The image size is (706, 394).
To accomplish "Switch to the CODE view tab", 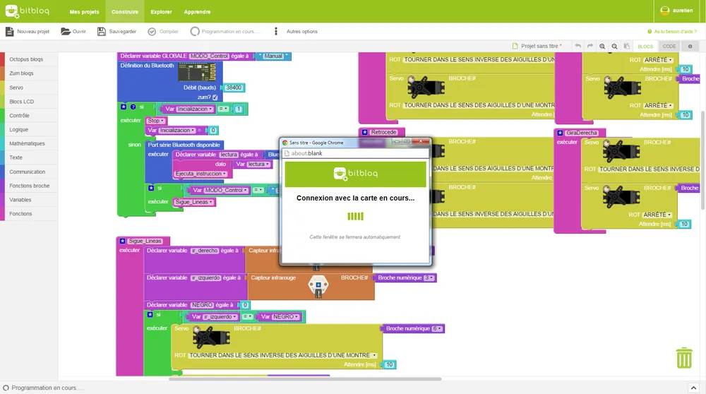I will pyautogui.click(x=669, y=47).
